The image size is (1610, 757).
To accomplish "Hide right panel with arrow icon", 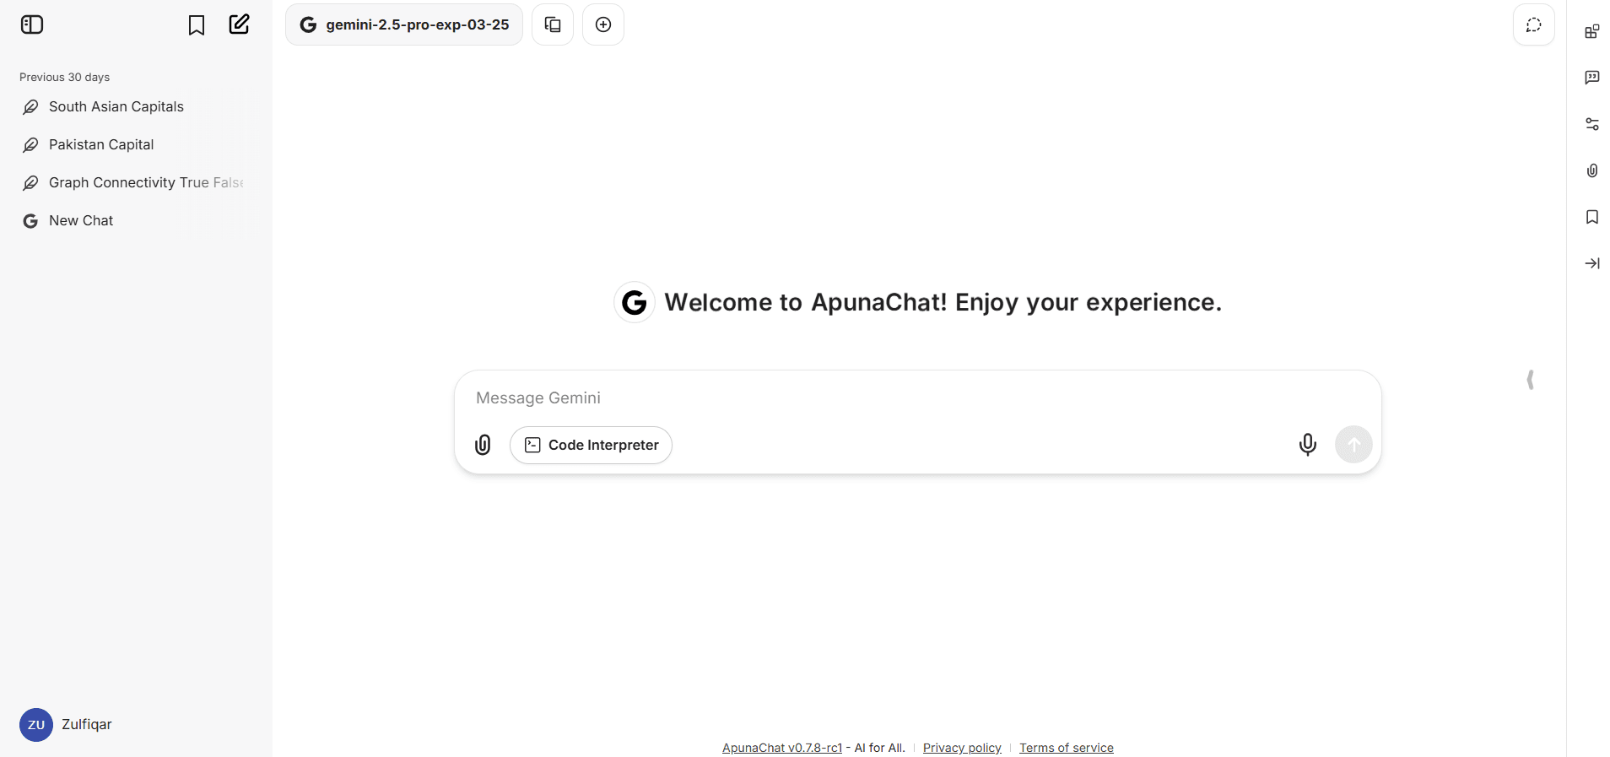I will 1592,263.
